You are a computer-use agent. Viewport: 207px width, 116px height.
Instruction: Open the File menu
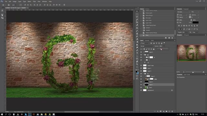click(x=6, y=1)
